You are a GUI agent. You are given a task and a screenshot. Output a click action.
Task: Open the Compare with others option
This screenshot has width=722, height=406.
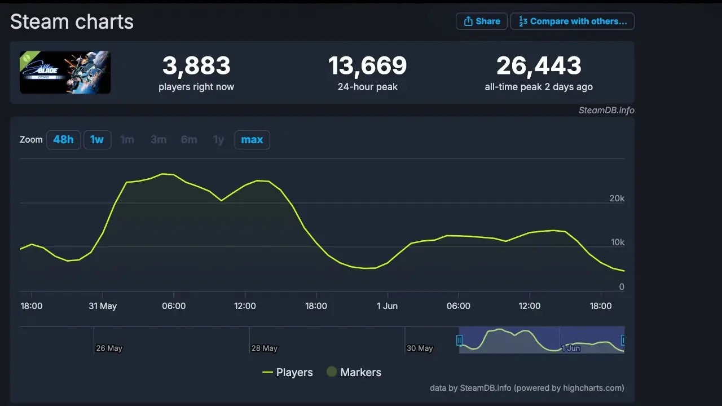click(x=572, y=21)
